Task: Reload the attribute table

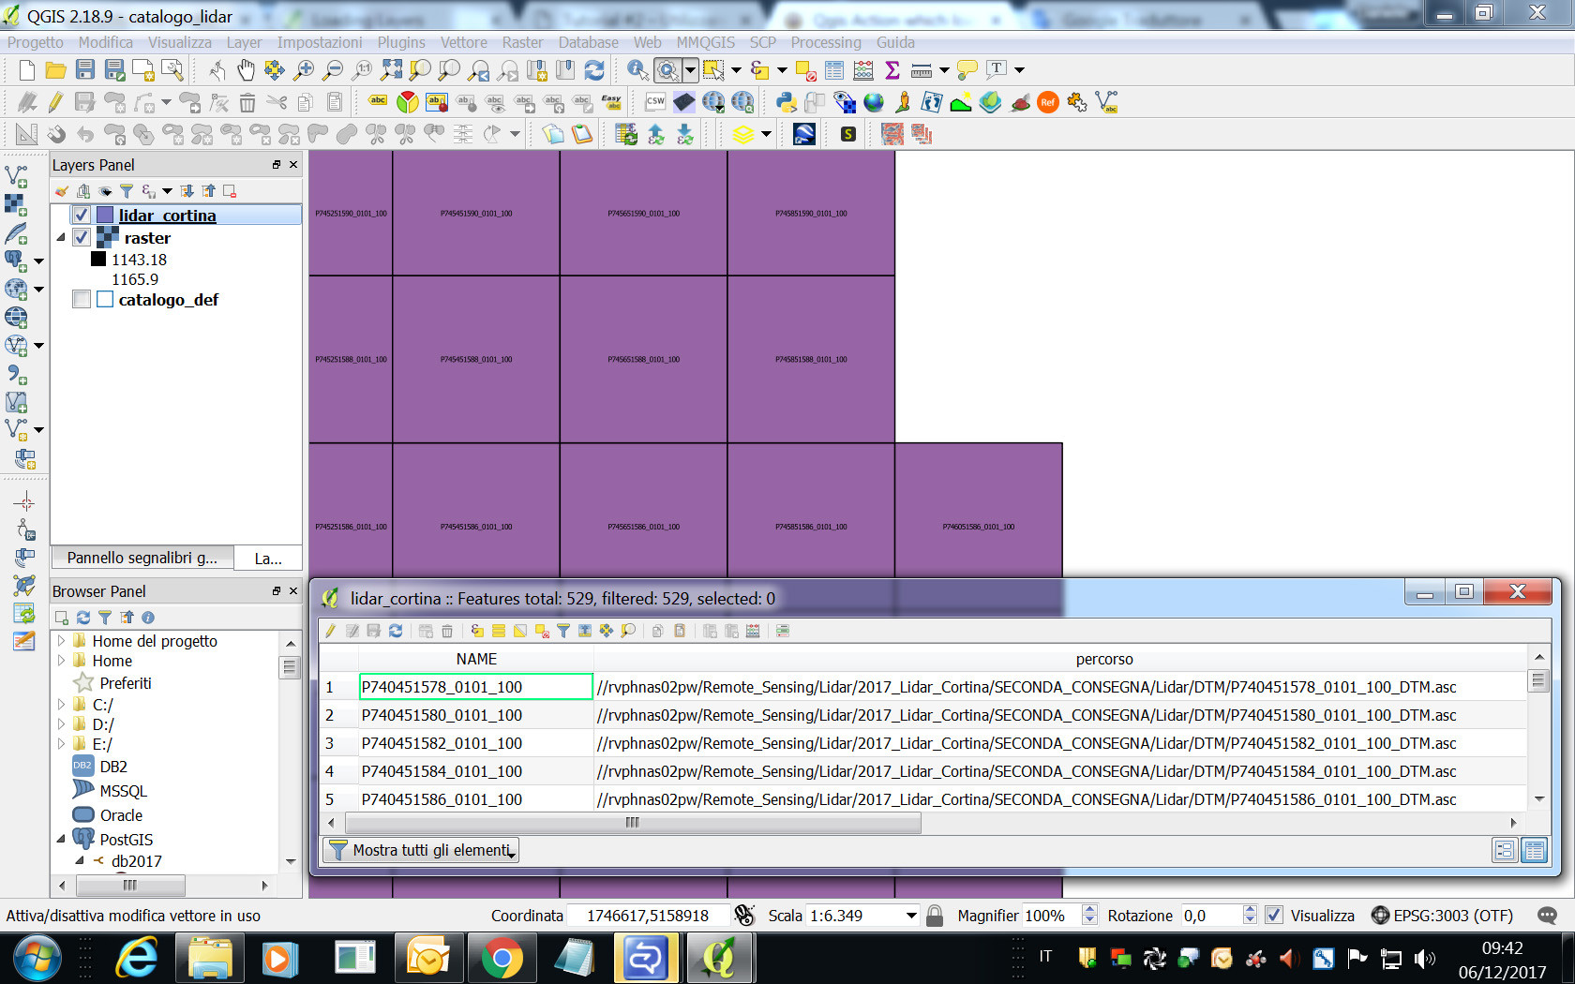Action: [396, 631]
